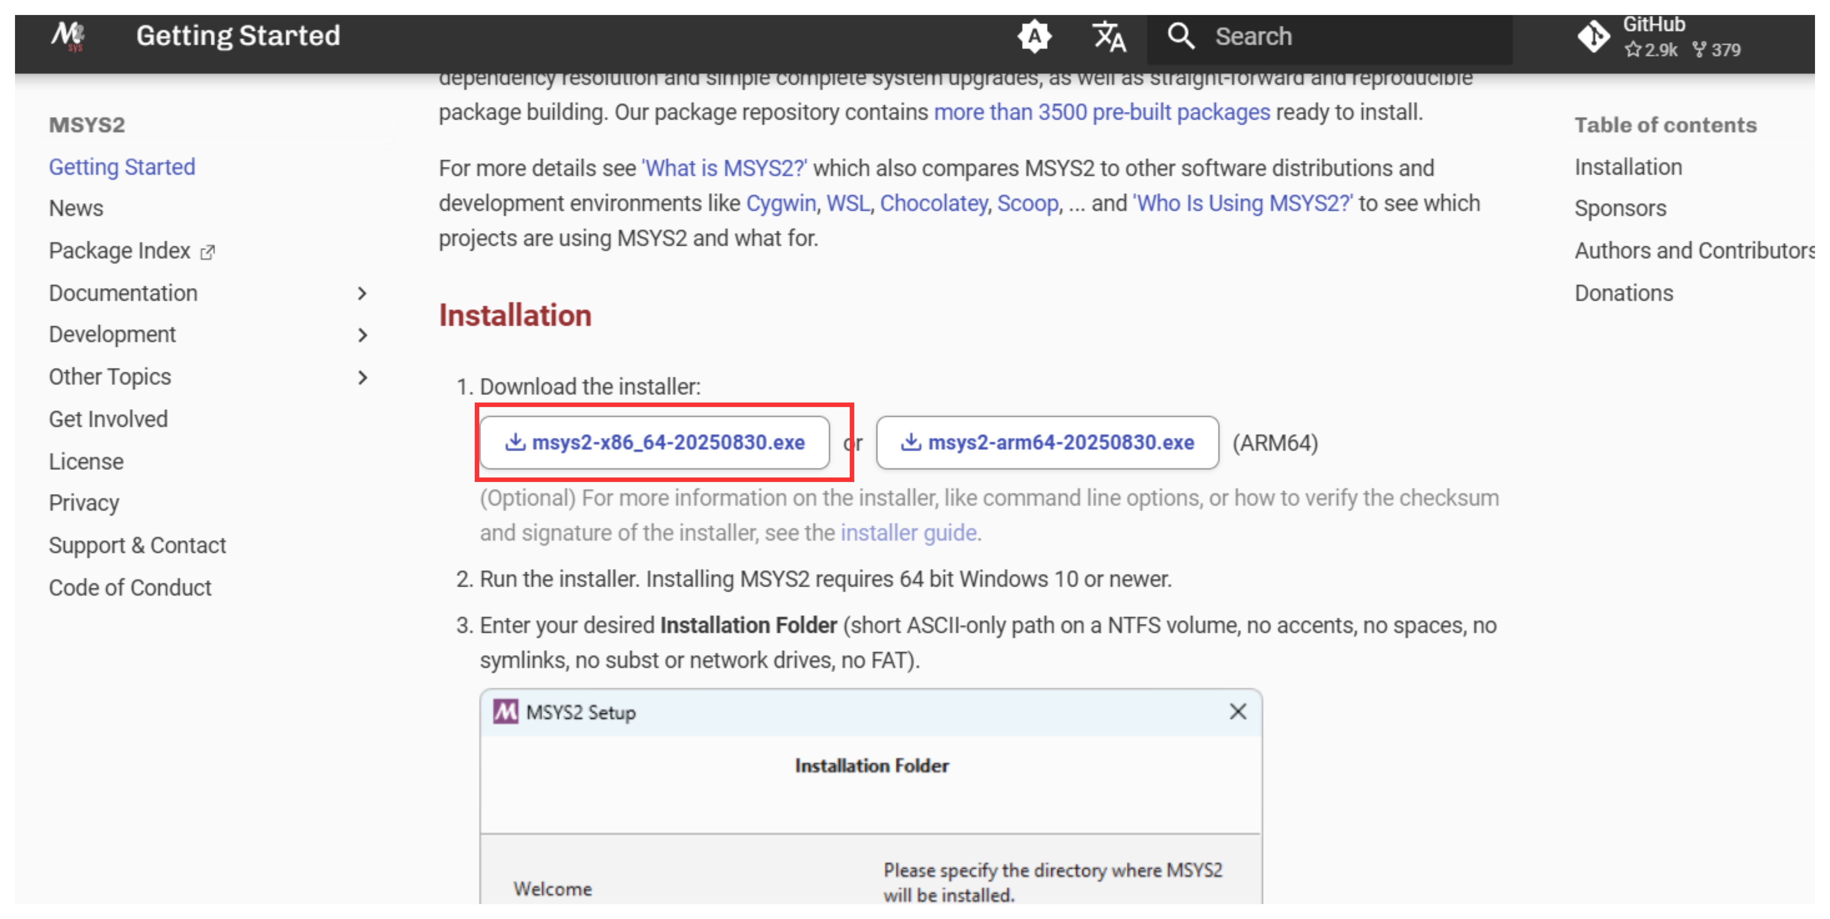Open the License sidebar page
Viewport: 1830px width, 919px height.
86,462
